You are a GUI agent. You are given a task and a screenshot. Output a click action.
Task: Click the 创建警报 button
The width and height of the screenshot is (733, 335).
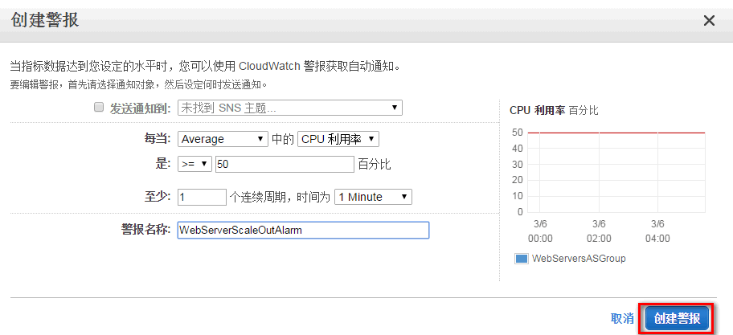click(x=677, y=319)
